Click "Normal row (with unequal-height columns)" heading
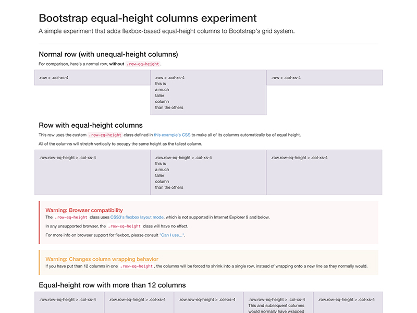Screen dimensions: 417x313 pyautogui.click(x=108, y=54)
